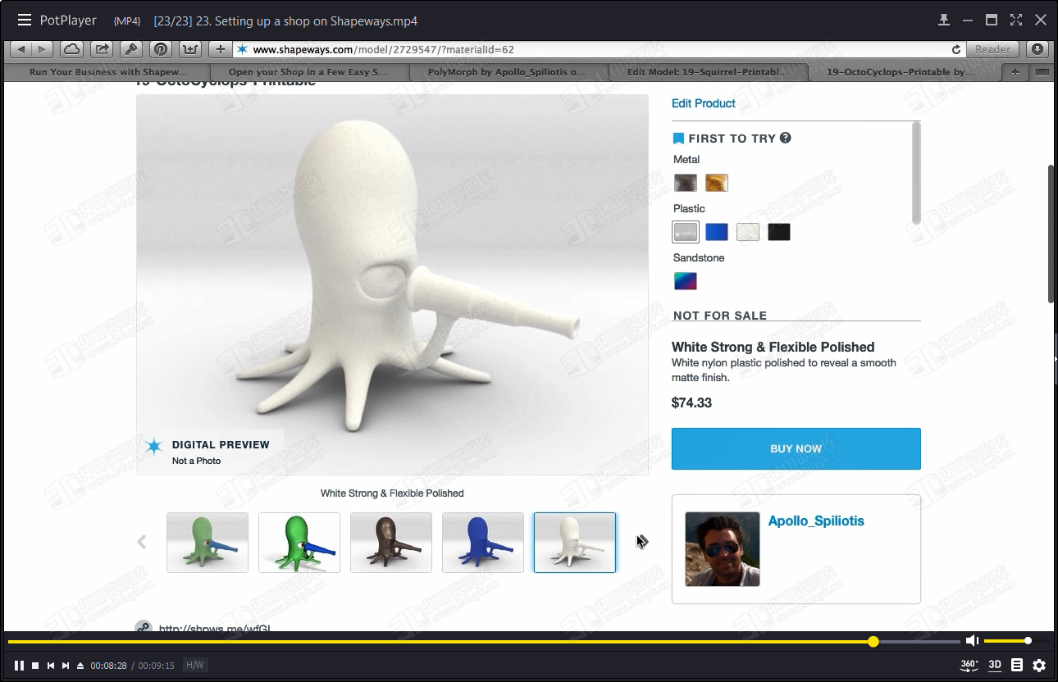Seek on the video progress bar
Screen dimensions: 1058x682
484,641
